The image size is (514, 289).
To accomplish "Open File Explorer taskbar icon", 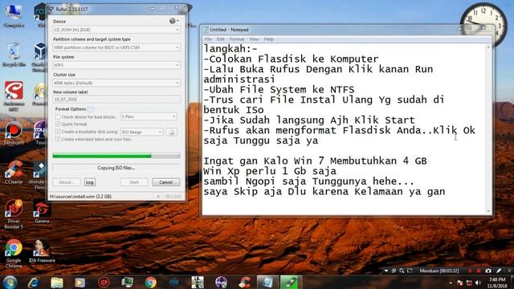I will [57, 282].
